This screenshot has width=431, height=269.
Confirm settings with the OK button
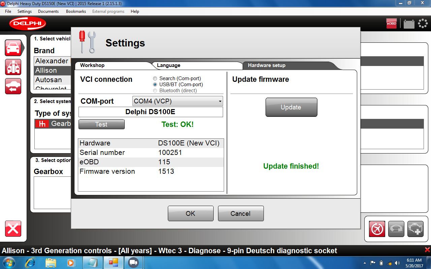click(x=190, y=213)
